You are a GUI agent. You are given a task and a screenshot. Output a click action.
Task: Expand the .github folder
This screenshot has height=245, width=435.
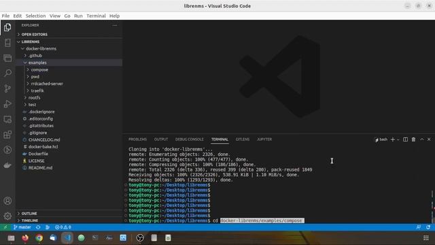[35, 56]
